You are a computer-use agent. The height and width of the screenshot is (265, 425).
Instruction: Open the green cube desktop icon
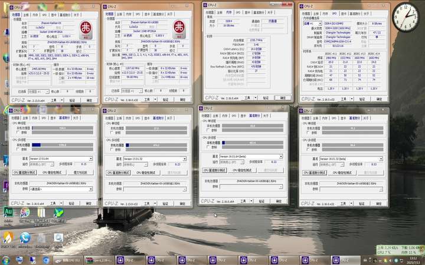click(58, 213)
